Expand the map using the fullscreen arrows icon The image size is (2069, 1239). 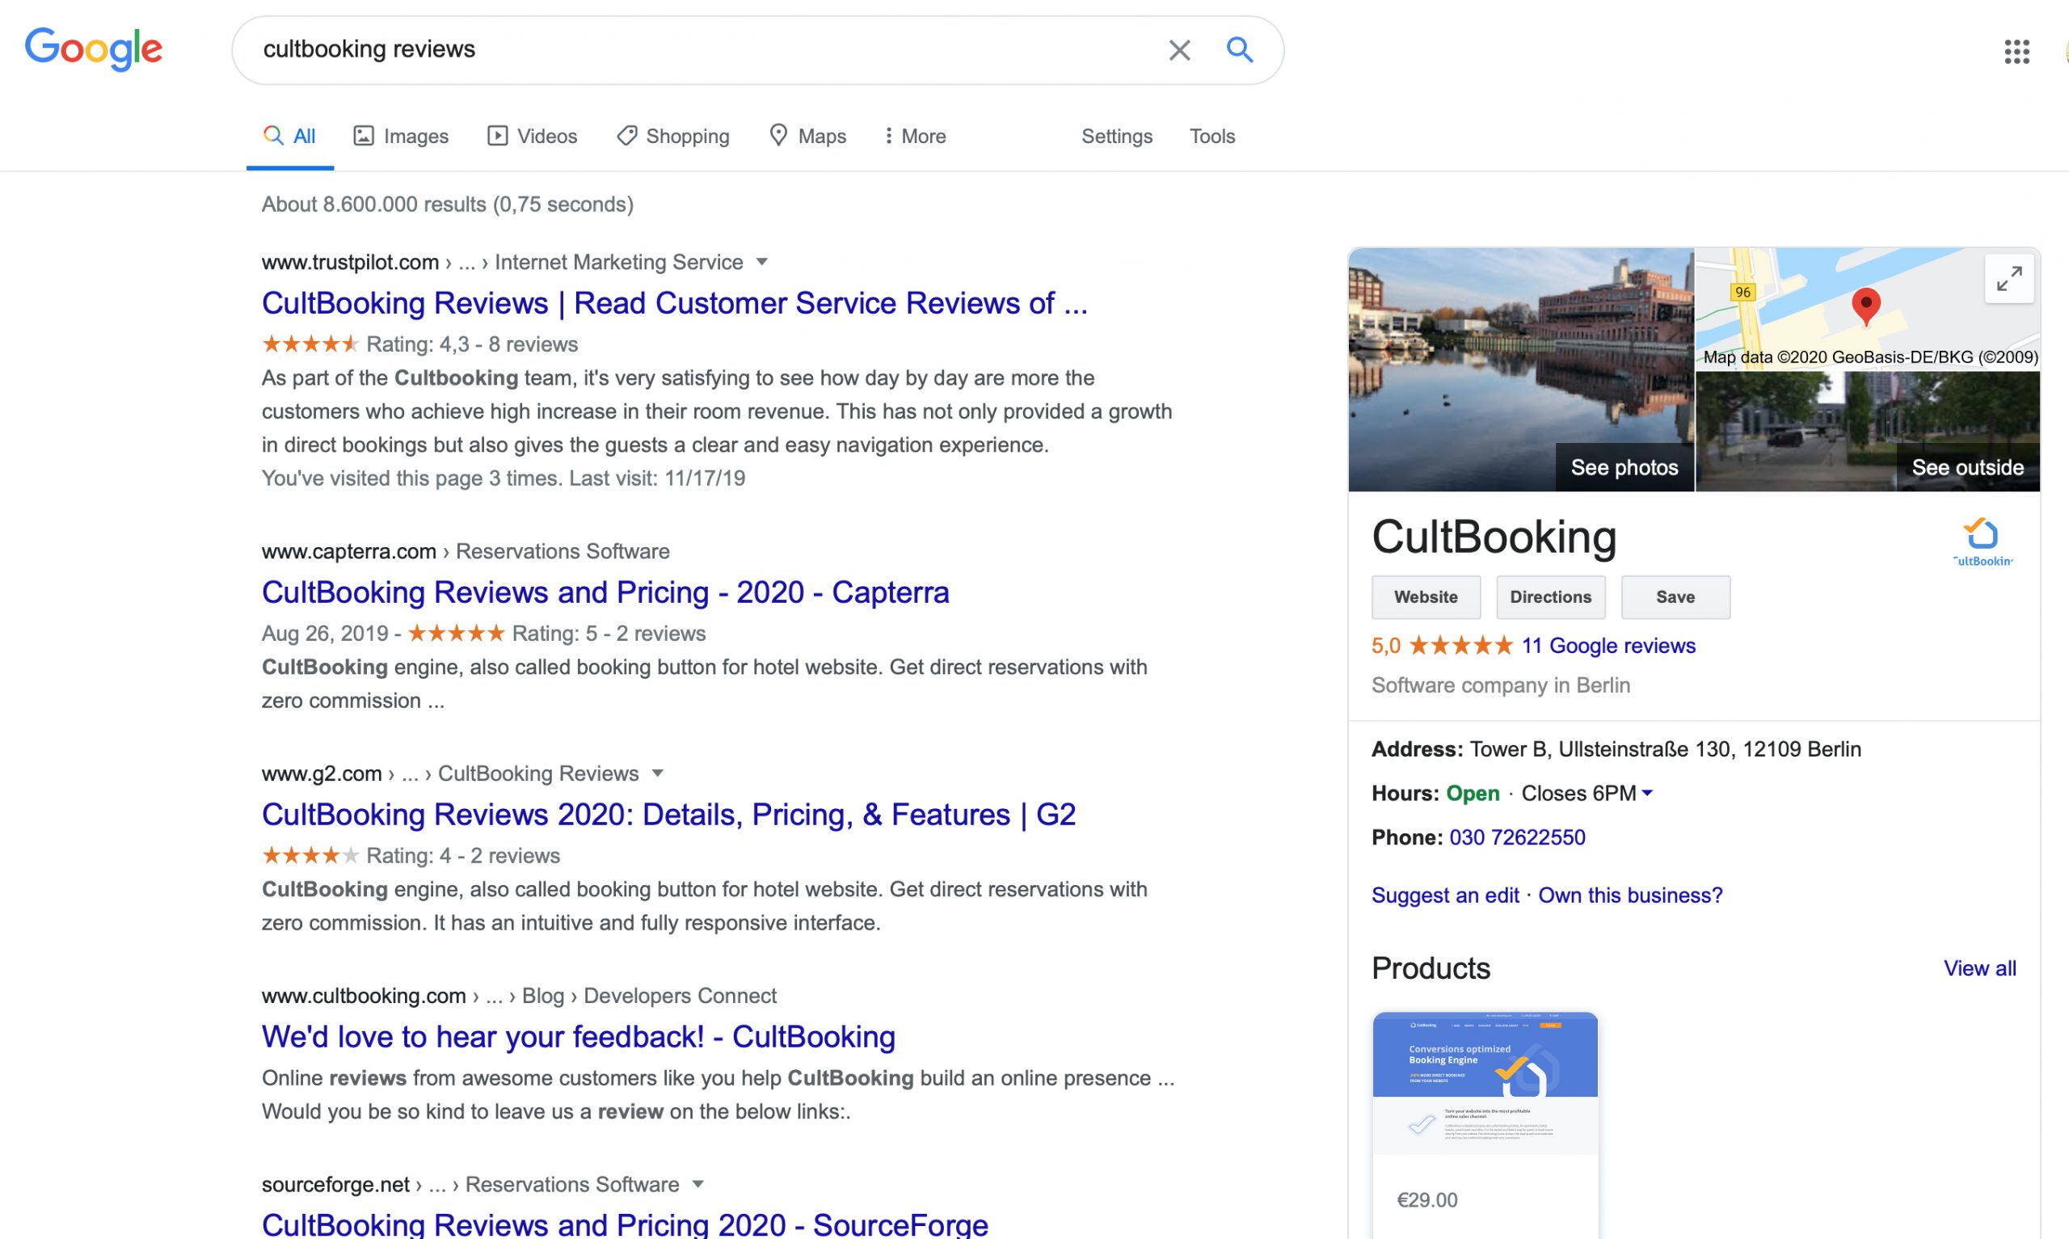click(x=2009, y=279)
